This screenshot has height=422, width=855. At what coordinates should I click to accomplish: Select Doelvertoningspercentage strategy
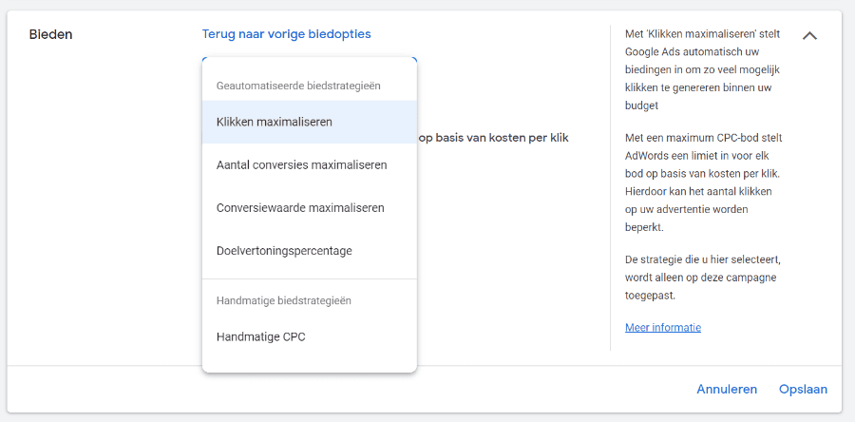click(x=309, y=251)
